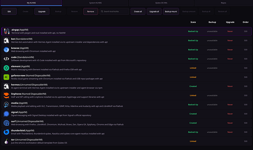The width and height of the screenshot is (253, 150).
Task: Click the surf globe icon
Action: [x=6, y=123]
